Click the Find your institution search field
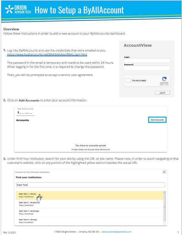The width and height of the screenshot is (182, 235). [x=91, y=185]
